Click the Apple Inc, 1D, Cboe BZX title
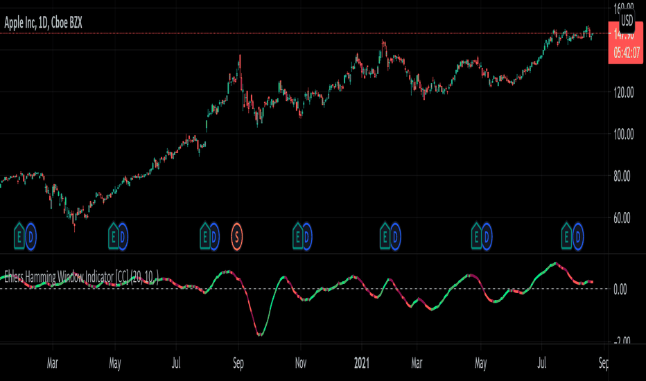 [x=43, y=24]
